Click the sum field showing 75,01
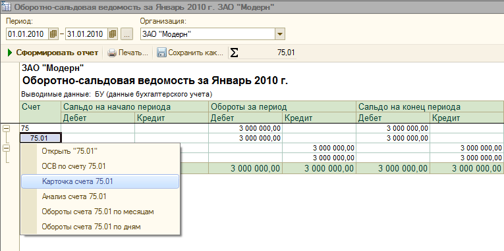504x251 pixels. 268,53
